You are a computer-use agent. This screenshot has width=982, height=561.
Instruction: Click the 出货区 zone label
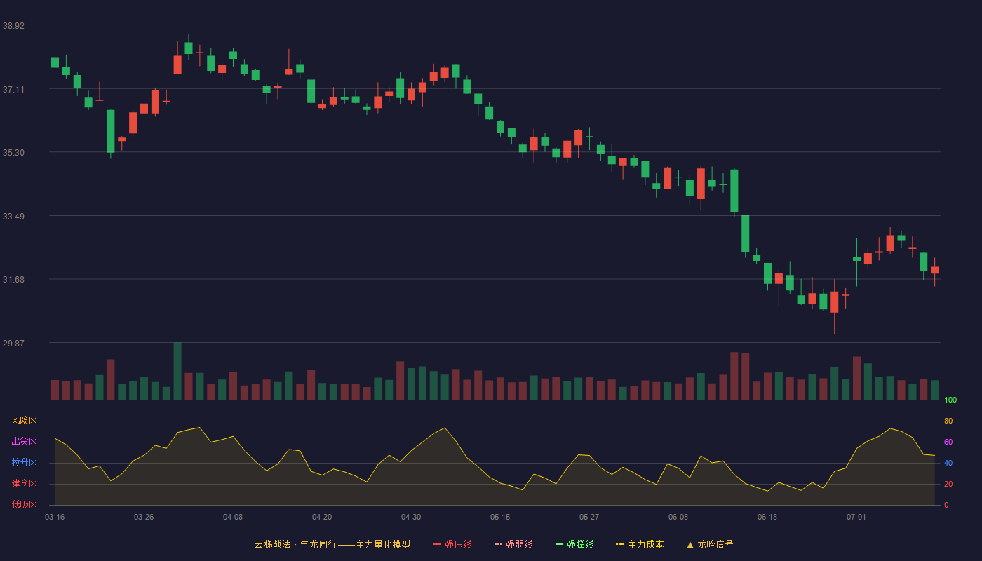(25, 442)
